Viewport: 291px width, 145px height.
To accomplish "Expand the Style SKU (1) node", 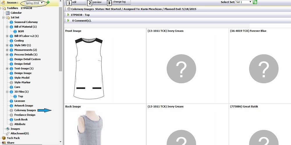I will [x=7, y=45].
